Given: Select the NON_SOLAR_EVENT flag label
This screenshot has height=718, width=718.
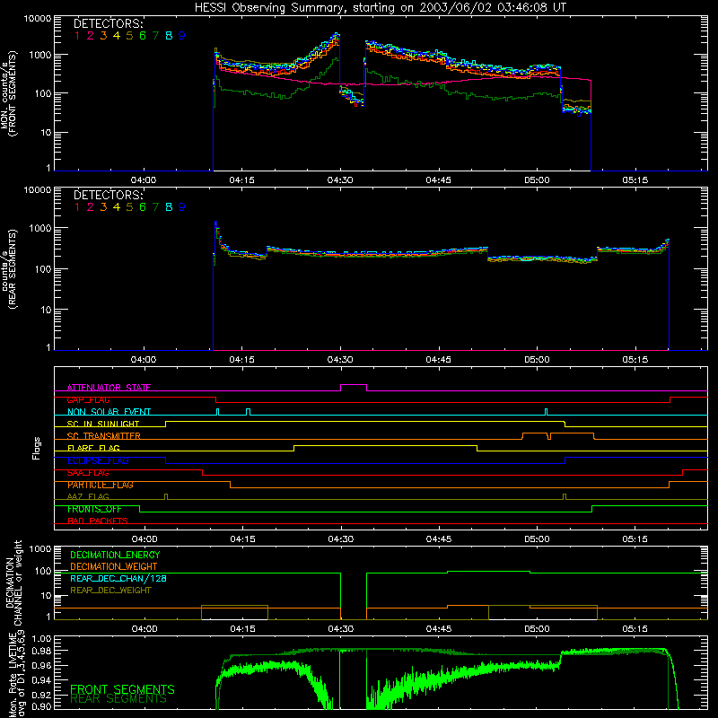Looking at the screenshot, I should 109,412.
